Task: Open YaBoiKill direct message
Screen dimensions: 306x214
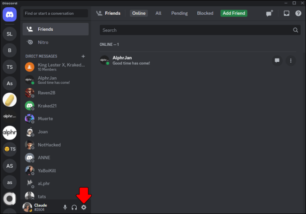Action: [55, 170]
